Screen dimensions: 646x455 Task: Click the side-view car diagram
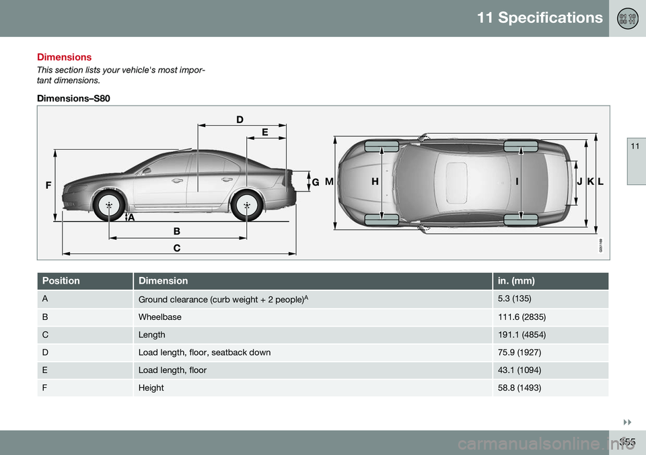pyautogui.click(x=179, y=185)
